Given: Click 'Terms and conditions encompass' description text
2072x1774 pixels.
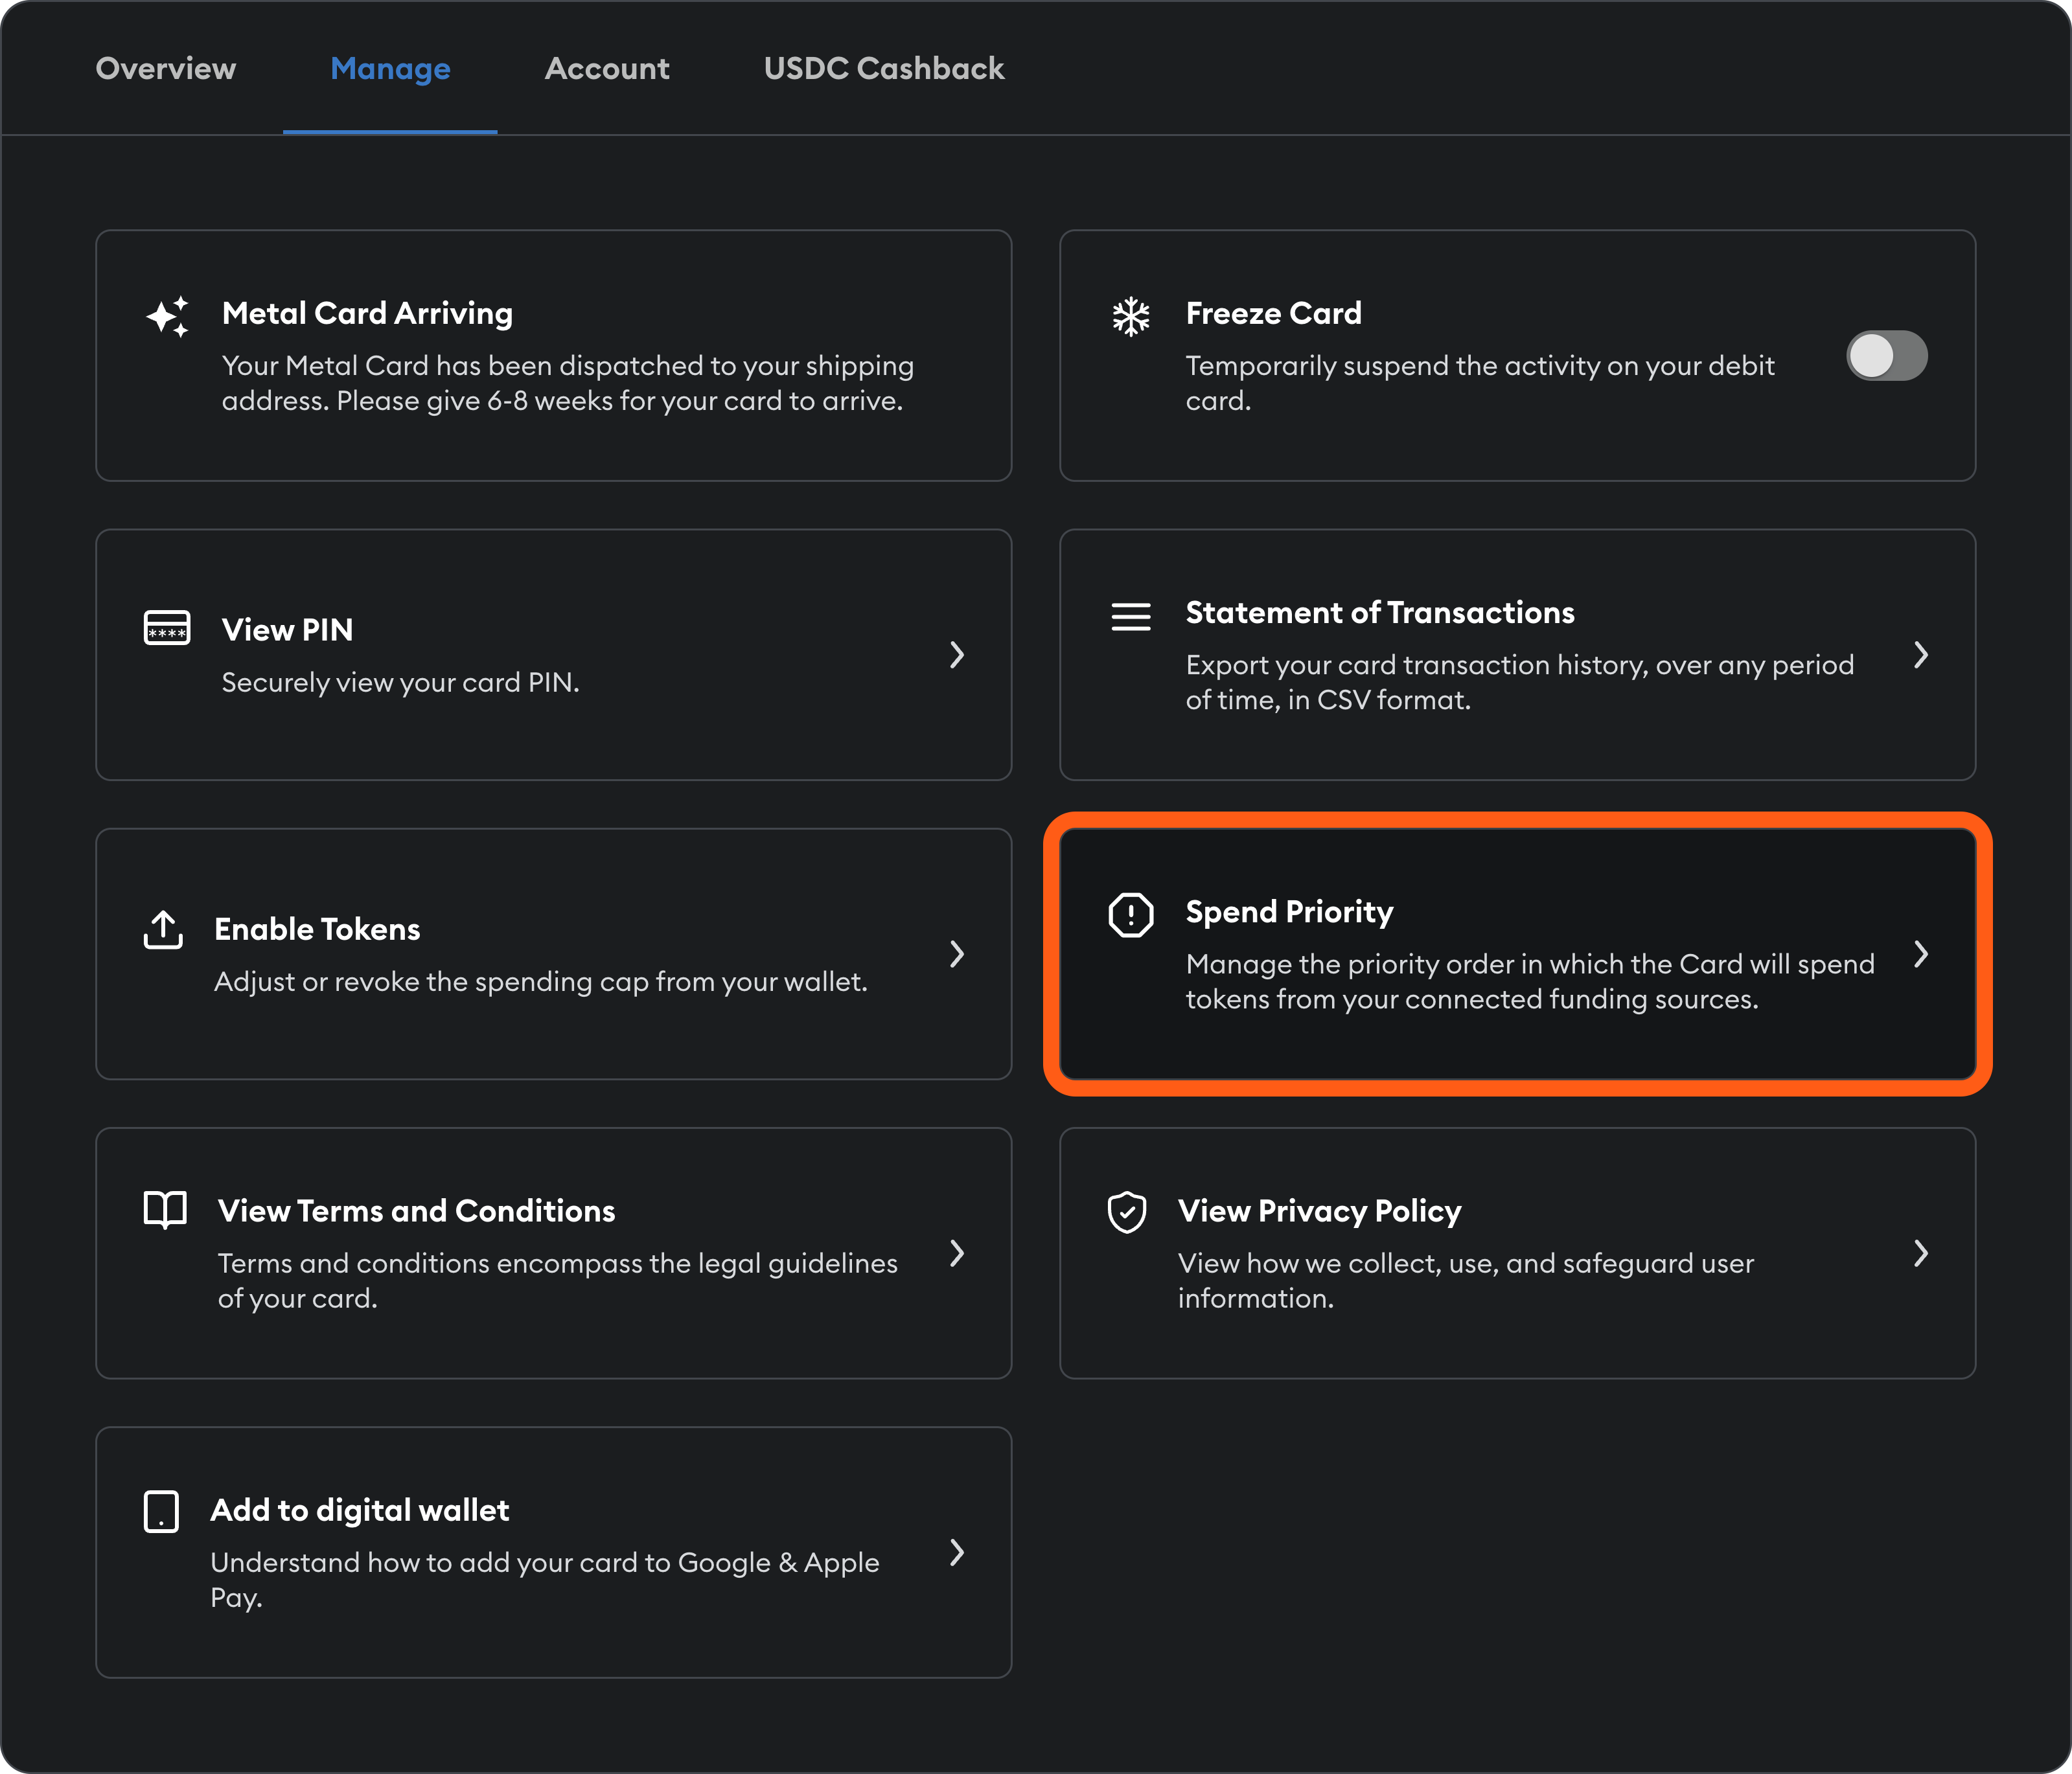Looking at the screenshot, I should [558, 1281].
